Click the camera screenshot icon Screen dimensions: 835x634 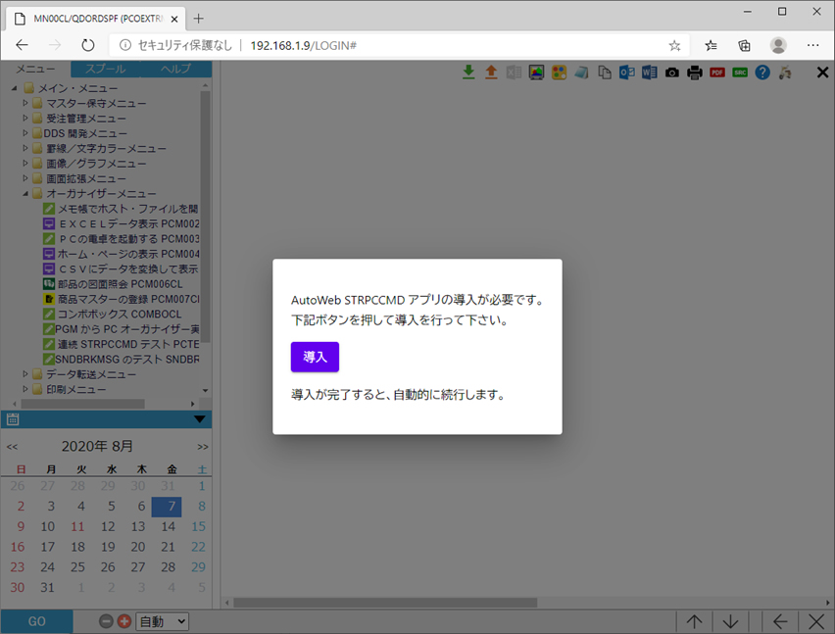(671, 72)
